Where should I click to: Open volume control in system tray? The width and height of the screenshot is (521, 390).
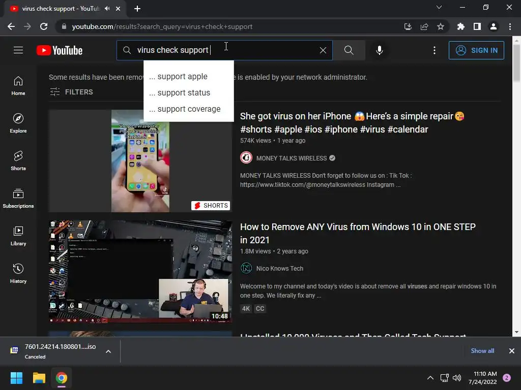(x=457, y=378)
